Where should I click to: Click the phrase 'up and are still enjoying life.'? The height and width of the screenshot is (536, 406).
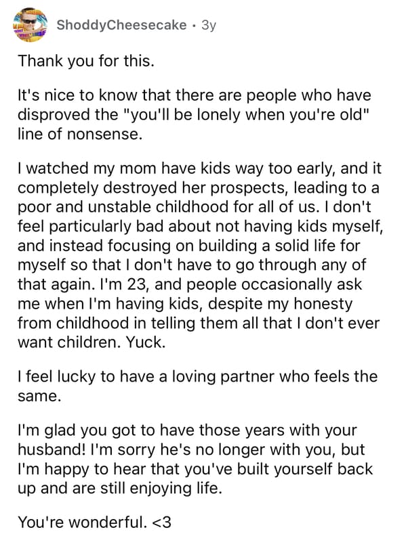click(x=120, y=488)
